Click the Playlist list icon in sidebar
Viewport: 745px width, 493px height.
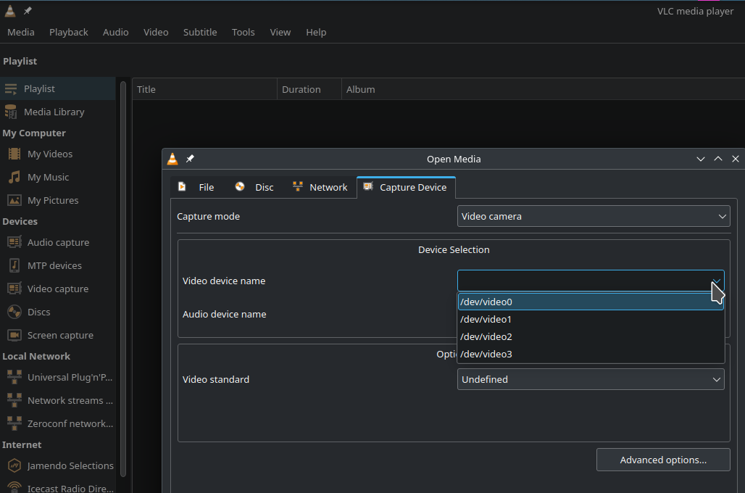click(x=11, y=89)
